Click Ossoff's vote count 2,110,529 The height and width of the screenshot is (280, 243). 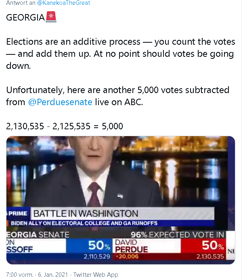pyautogui.click(x=97, y=256)
